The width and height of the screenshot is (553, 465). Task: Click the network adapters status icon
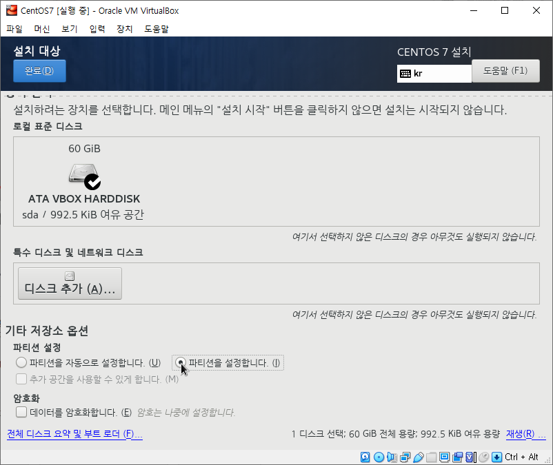click(405, 457)
